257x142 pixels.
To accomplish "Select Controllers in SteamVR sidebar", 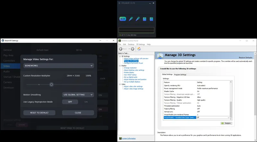I will pyautogui.click(x=9, y=61).
